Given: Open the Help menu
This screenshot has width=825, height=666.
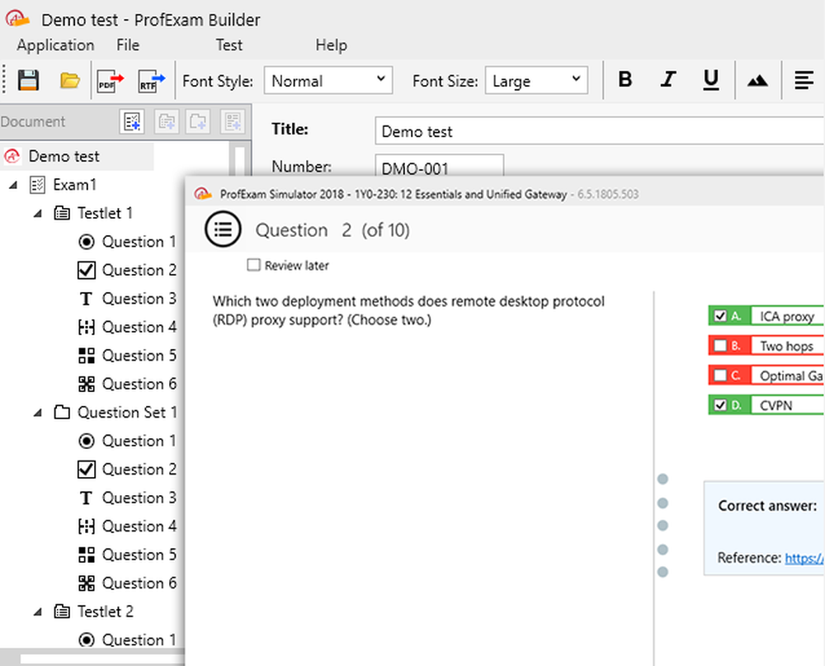Looking at the screenshot, I should [331, 45].
